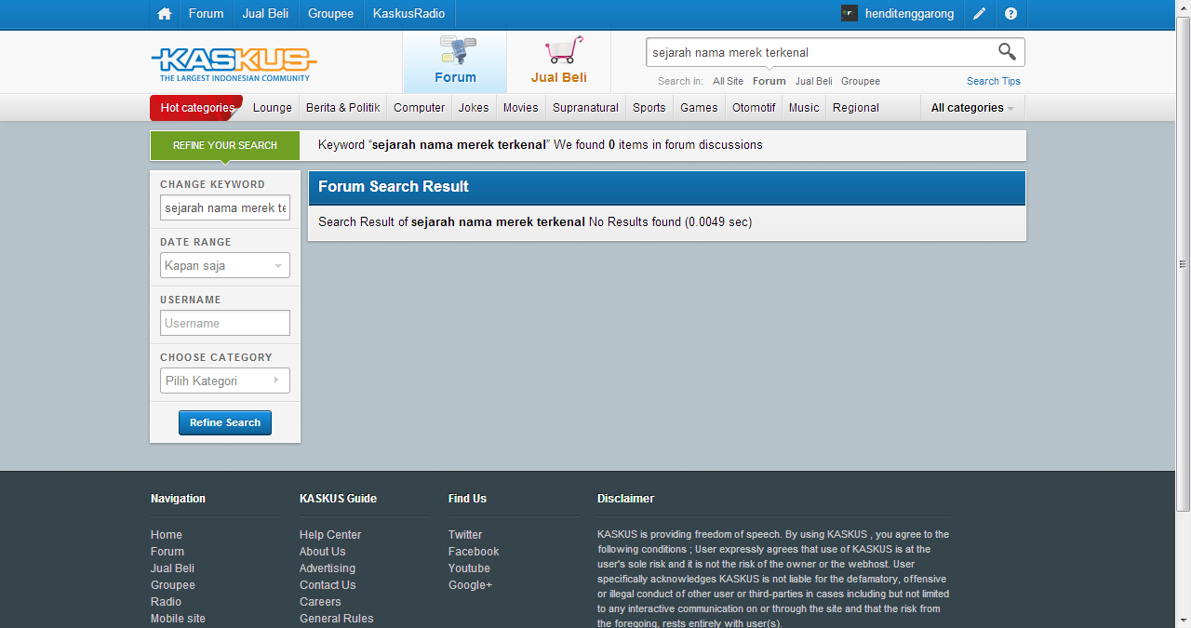
Task: Open Youtube link under Find Us
Action: pyautogui.click(x=469, y=568)
